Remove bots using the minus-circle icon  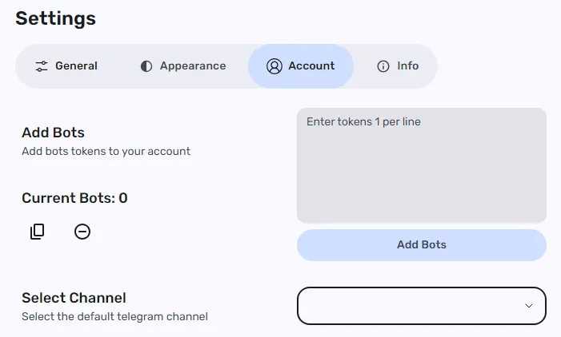(82, 232)
